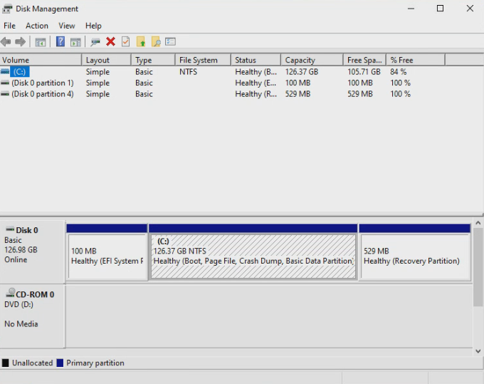Select (Disk 0 partition 4) volume row

click(x=42, y=94)
